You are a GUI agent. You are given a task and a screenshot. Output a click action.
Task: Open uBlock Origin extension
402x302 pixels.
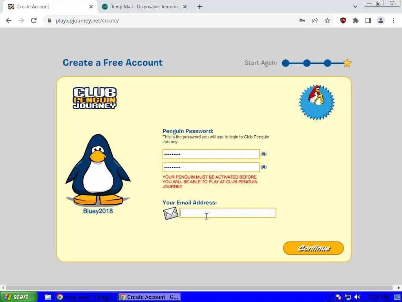coord(343,20)
